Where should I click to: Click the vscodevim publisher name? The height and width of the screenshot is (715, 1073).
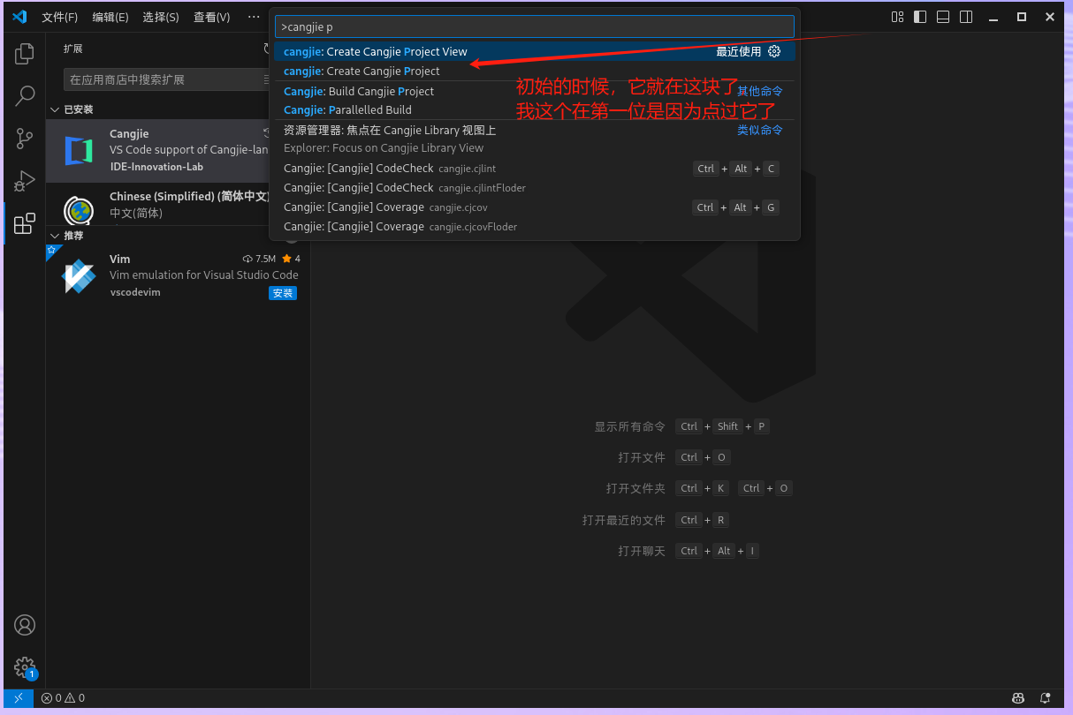coord(135,292)
